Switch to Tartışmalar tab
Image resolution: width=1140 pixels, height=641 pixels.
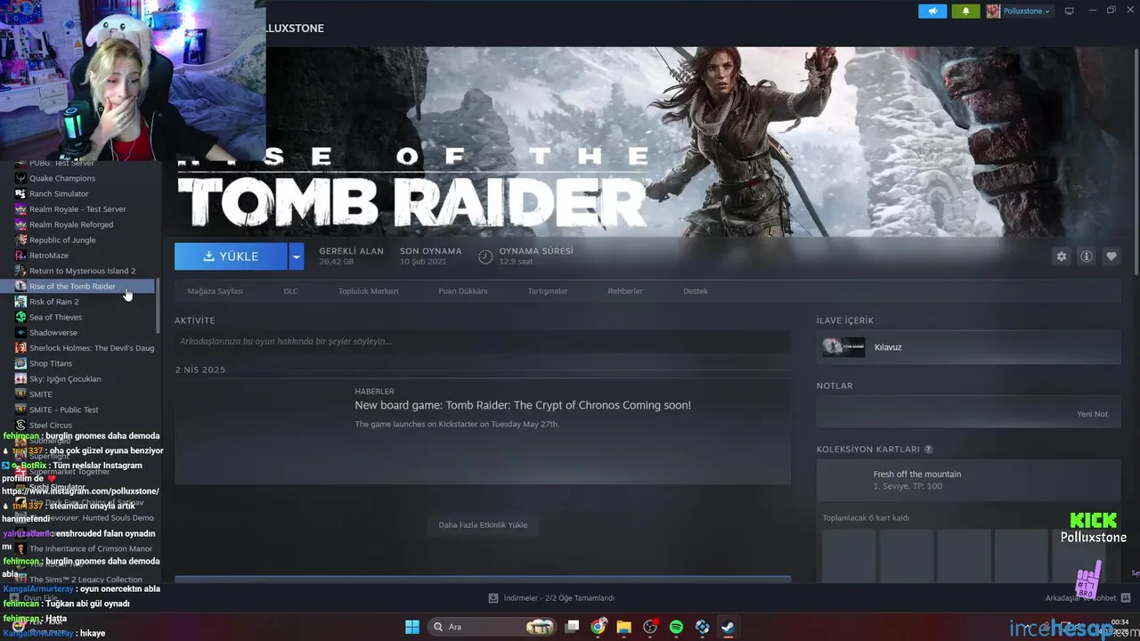point(547,291)
